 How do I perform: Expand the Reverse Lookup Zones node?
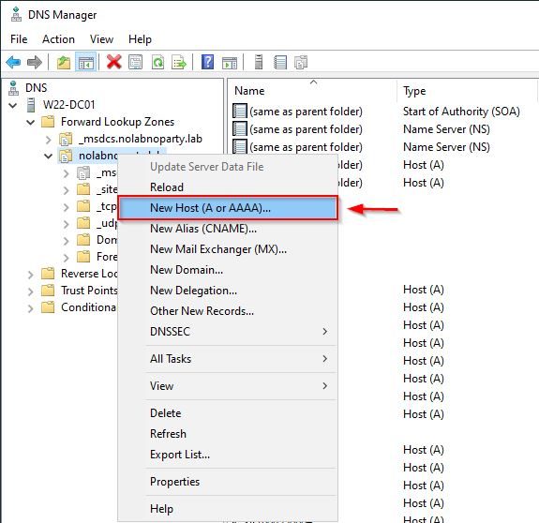(31, 275)
